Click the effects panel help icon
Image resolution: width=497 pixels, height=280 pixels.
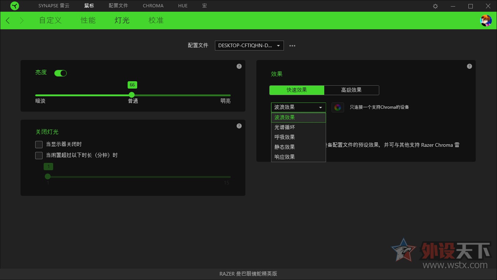(469, 66)
